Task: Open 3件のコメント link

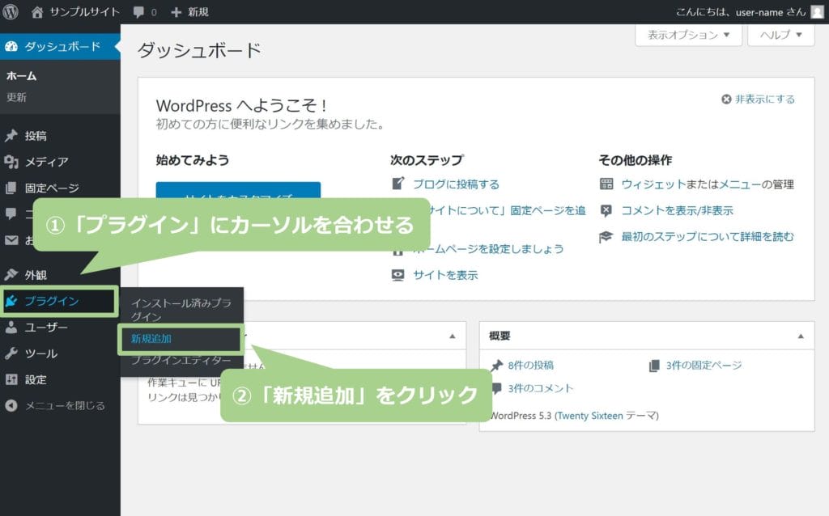Action: [540, 388]
